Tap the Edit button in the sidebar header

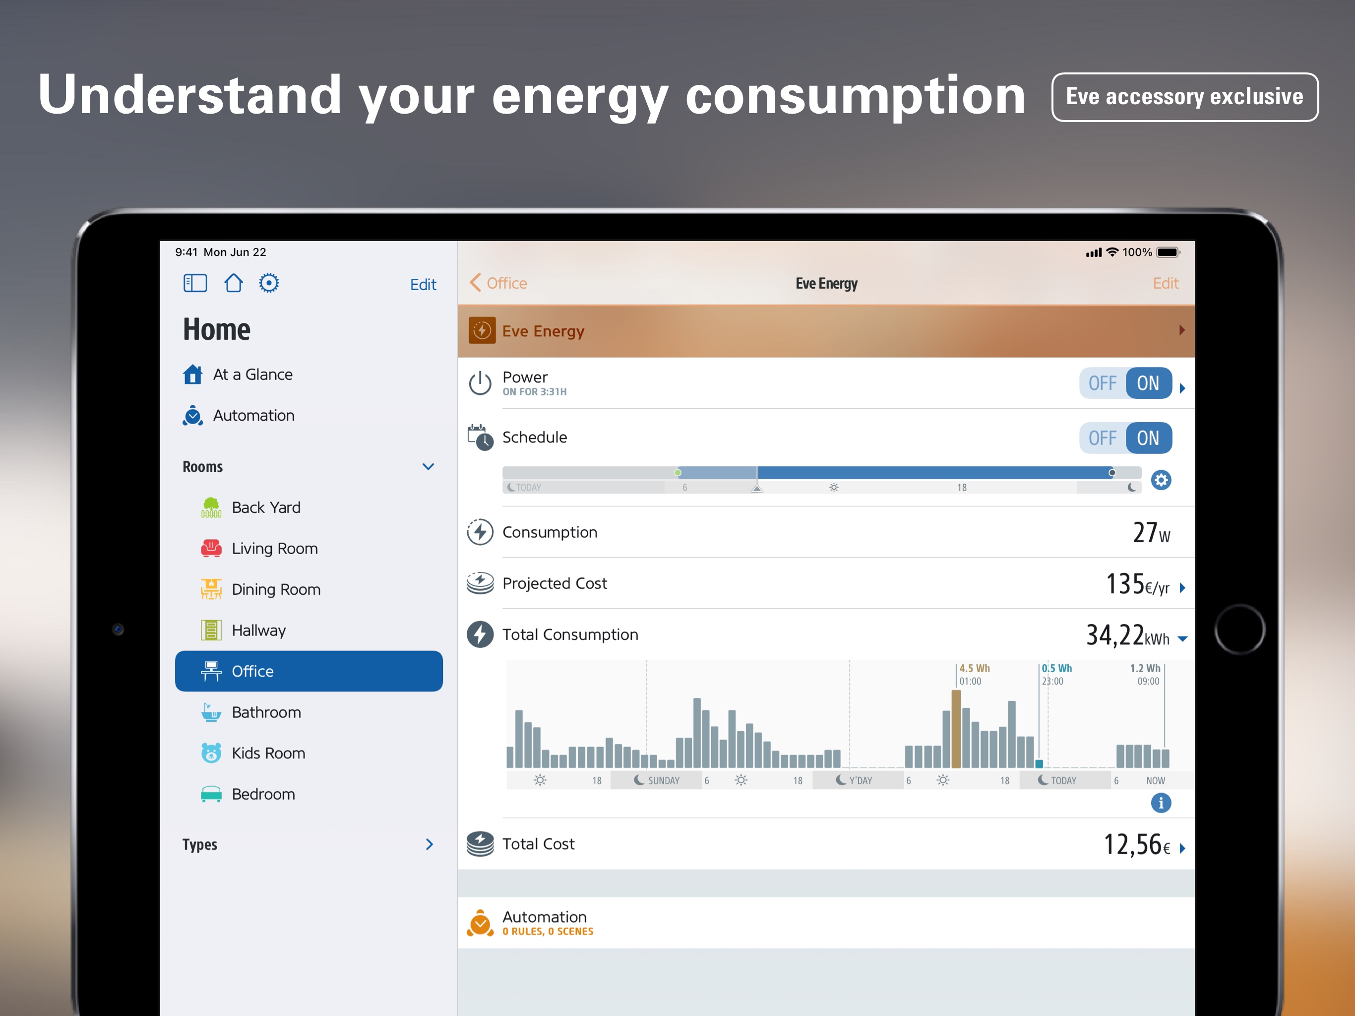tap(423, 284)
